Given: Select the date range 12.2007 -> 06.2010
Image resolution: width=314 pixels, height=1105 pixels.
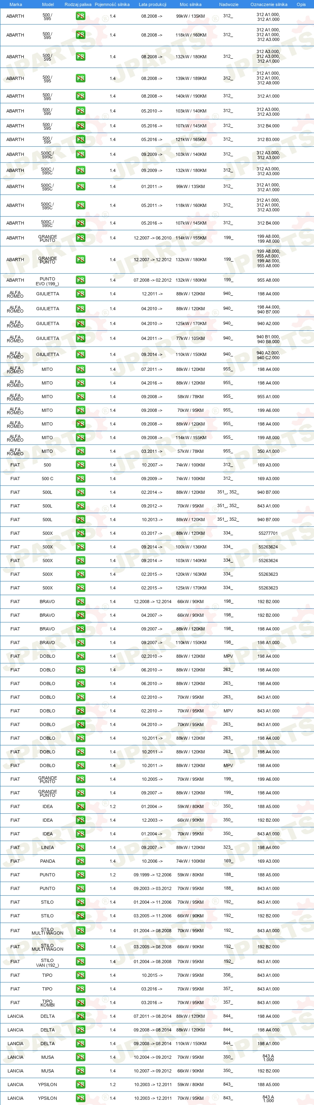Looking at the screenshot, I should 153,237.
